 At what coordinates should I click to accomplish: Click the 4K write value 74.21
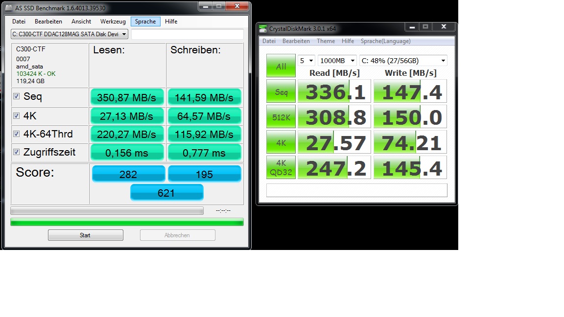tap(410, 142)
